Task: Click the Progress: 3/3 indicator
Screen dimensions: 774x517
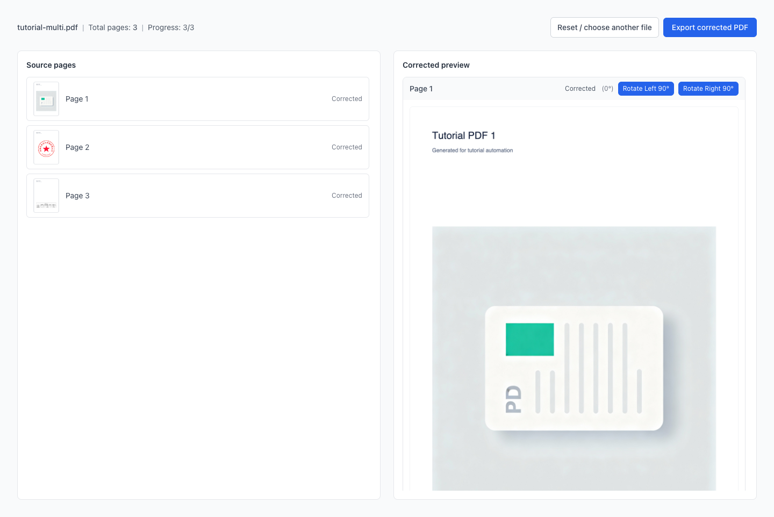Action: (171, 27)
